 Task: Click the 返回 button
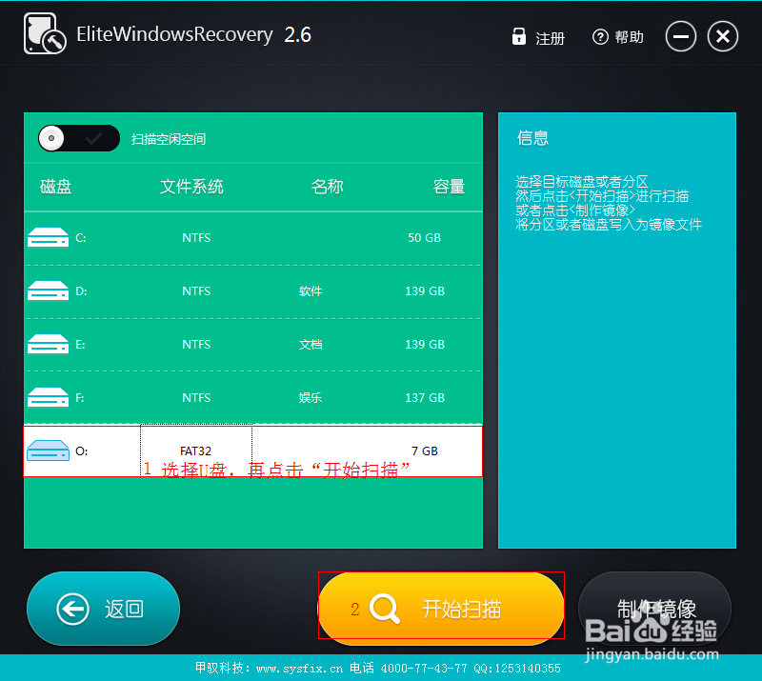pyautogui.click(x=103, y=607)
